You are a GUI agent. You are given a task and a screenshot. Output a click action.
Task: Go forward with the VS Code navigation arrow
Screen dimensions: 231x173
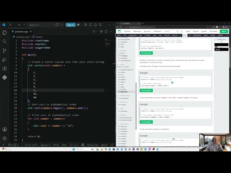pyautogui.click(x=24, y=25)
